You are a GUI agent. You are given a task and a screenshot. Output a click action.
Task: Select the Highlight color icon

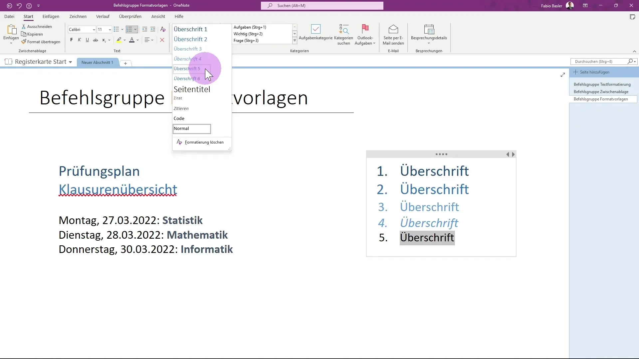[x=118, y=40]
